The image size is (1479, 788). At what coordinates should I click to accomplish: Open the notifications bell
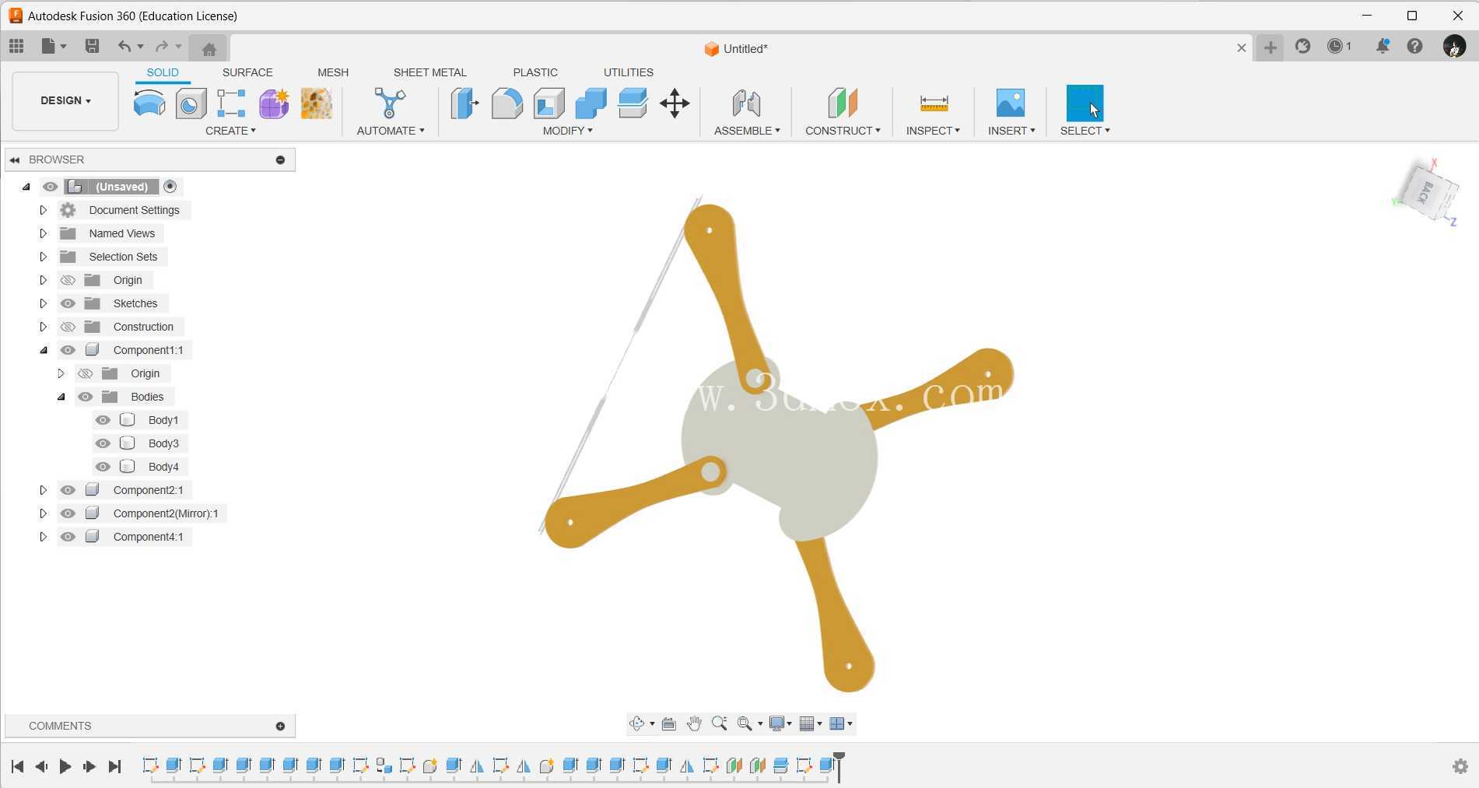[x=1382, y=47]
